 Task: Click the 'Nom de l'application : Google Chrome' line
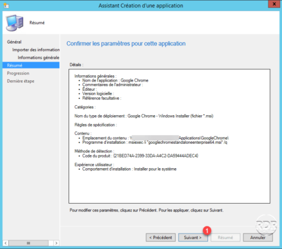click(x=115, y=80)
